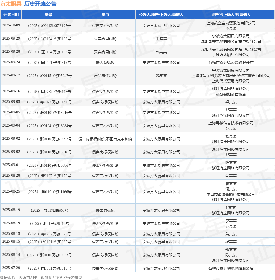Click the 方太厨具 title text

click(x=11, y=4)
